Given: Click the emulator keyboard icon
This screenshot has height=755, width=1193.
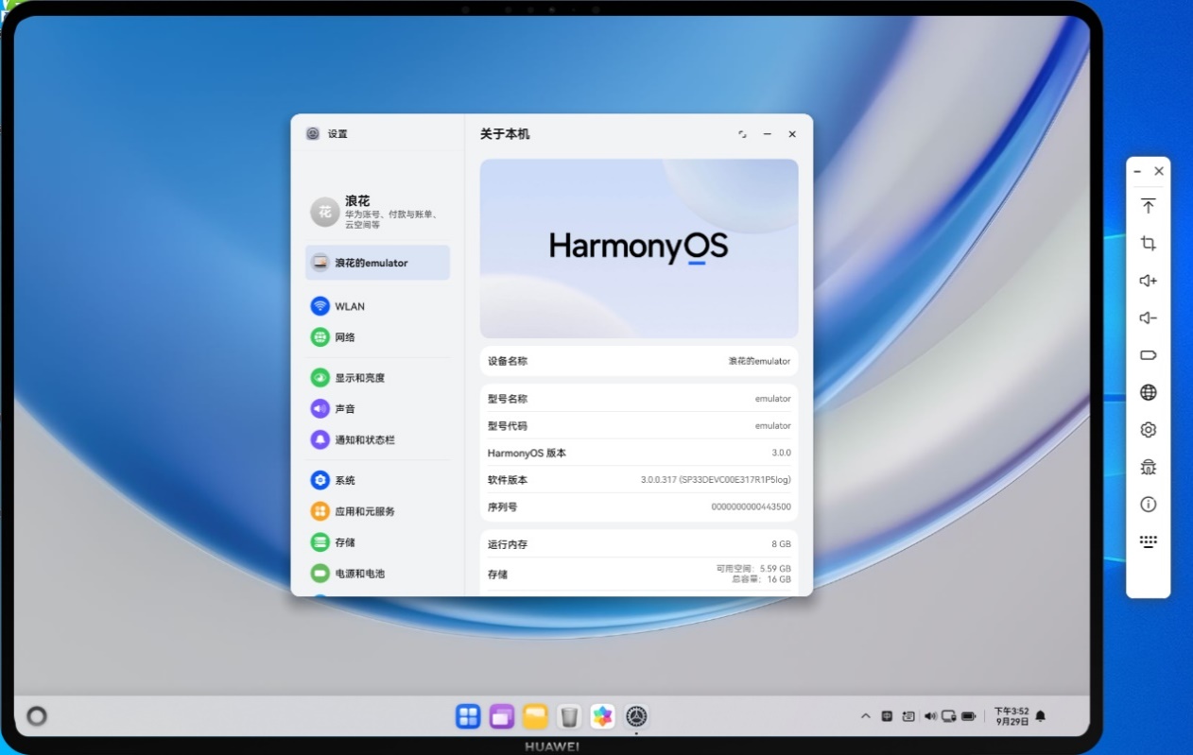Looking at the screenshot, I should [1148, 542].
